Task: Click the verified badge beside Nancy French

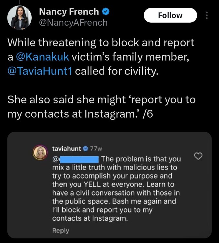Action: pyautogui.click(x=106, y=12)
